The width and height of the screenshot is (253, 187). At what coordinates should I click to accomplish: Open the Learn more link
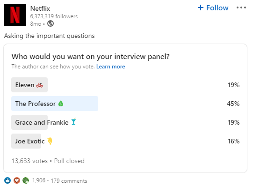click(x=110, y=67)
